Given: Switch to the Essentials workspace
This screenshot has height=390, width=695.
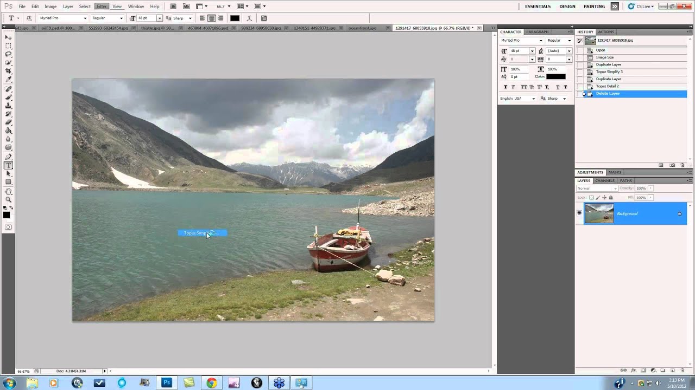Looking at the screenshot, I should 538,6.
